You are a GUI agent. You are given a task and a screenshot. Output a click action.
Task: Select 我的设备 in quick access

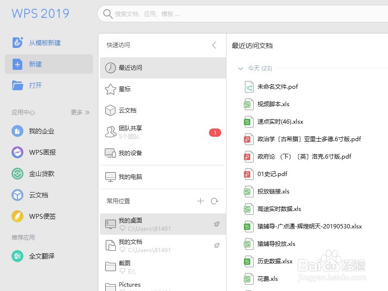click(x=163, y=153)
